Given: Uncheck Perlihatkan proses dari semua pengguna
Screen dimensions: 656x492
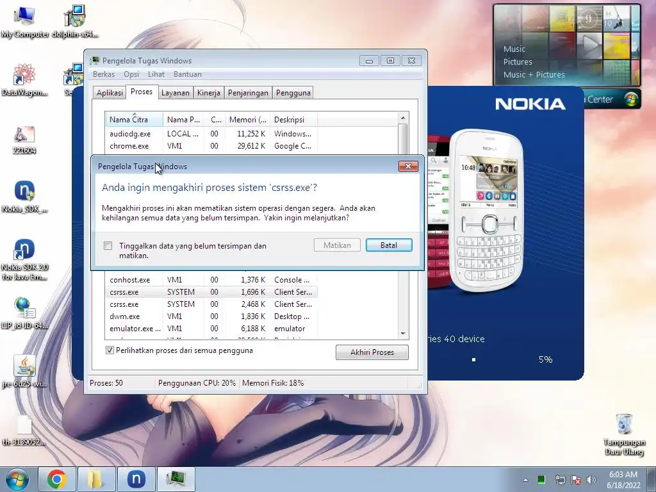Looking at the screenshot, I should 110,350.
